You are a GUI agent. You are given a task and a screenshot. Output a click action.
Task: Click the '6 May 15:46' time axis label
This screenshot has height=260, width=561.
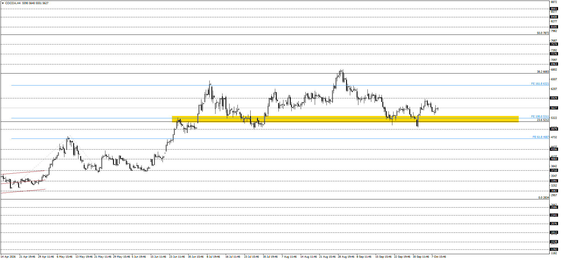pos(64,257)
